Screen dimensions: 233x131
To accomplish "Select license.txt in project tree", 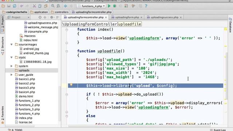I will coord(25,122).
